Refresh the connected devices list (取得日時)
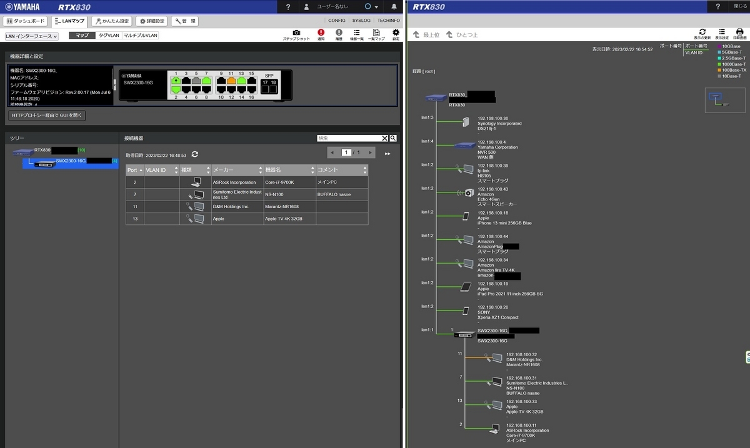This screenshot has height=448, width=750. point(195,154)
